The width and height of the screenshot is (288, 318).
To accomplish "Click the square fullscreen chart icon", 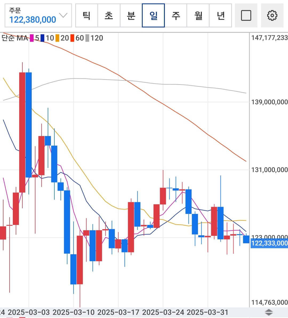I will tap(246, 15).
